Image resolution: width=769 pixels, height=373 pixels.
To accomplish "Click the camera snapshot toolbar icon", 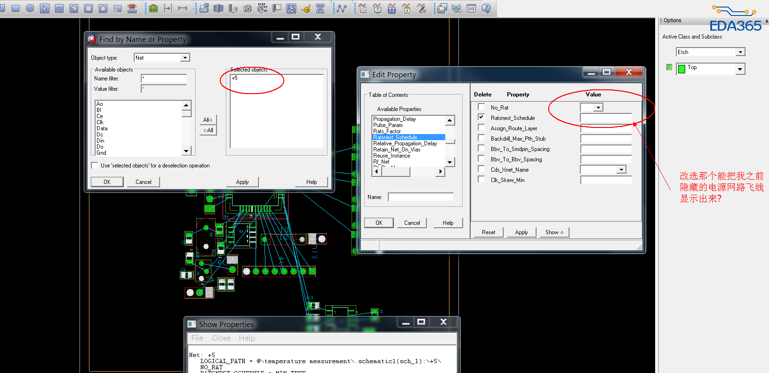I will [x=248, y=8].
